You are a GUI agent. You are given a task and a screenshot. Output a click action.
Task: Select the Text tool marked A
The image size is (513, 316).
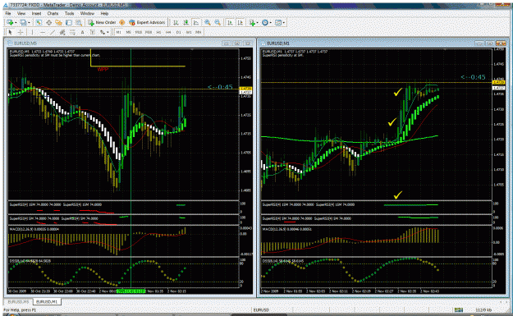[x=82, y=32]
